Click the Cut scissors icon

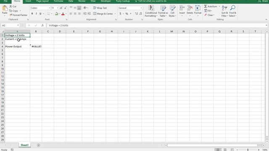(x=11, y=6)
